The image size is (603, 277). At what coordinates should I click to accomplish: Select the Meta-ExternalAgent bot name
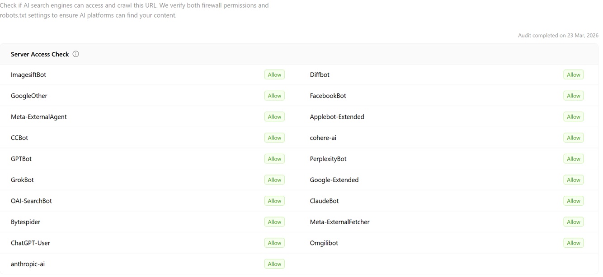point(39,117)
